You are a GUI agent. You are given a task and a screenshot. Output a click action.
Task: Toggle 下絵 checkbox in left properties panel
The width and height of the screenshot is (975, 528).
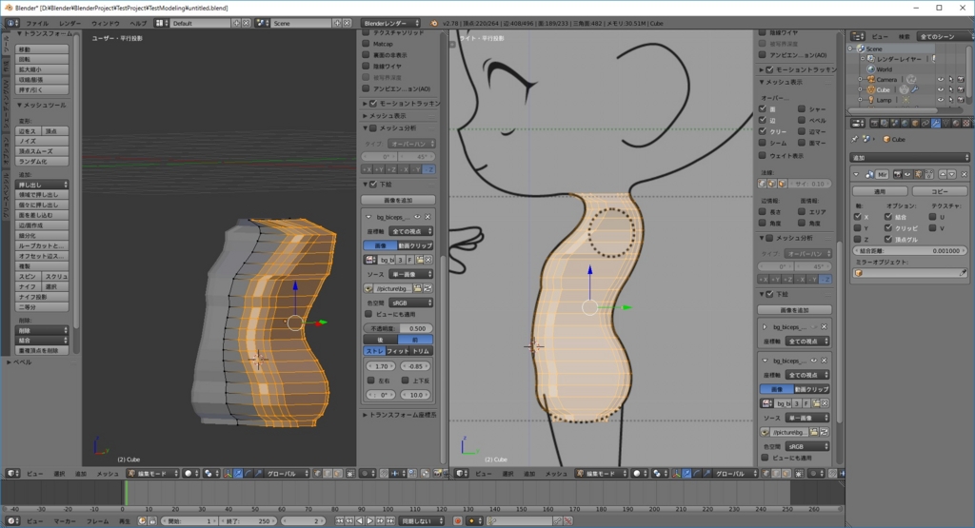(x=373, y=185)
